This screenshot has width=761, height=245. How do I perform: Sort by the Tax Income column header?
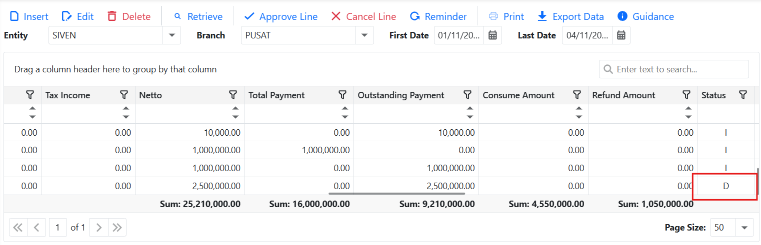coord(67,95)
